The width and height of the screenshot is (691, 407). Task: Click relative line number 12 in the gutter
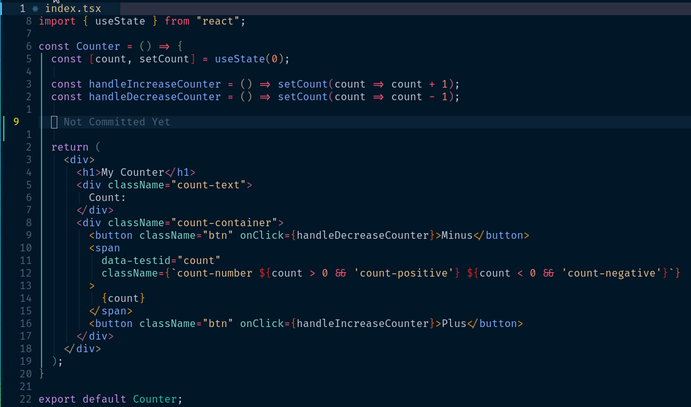point(26,273)
